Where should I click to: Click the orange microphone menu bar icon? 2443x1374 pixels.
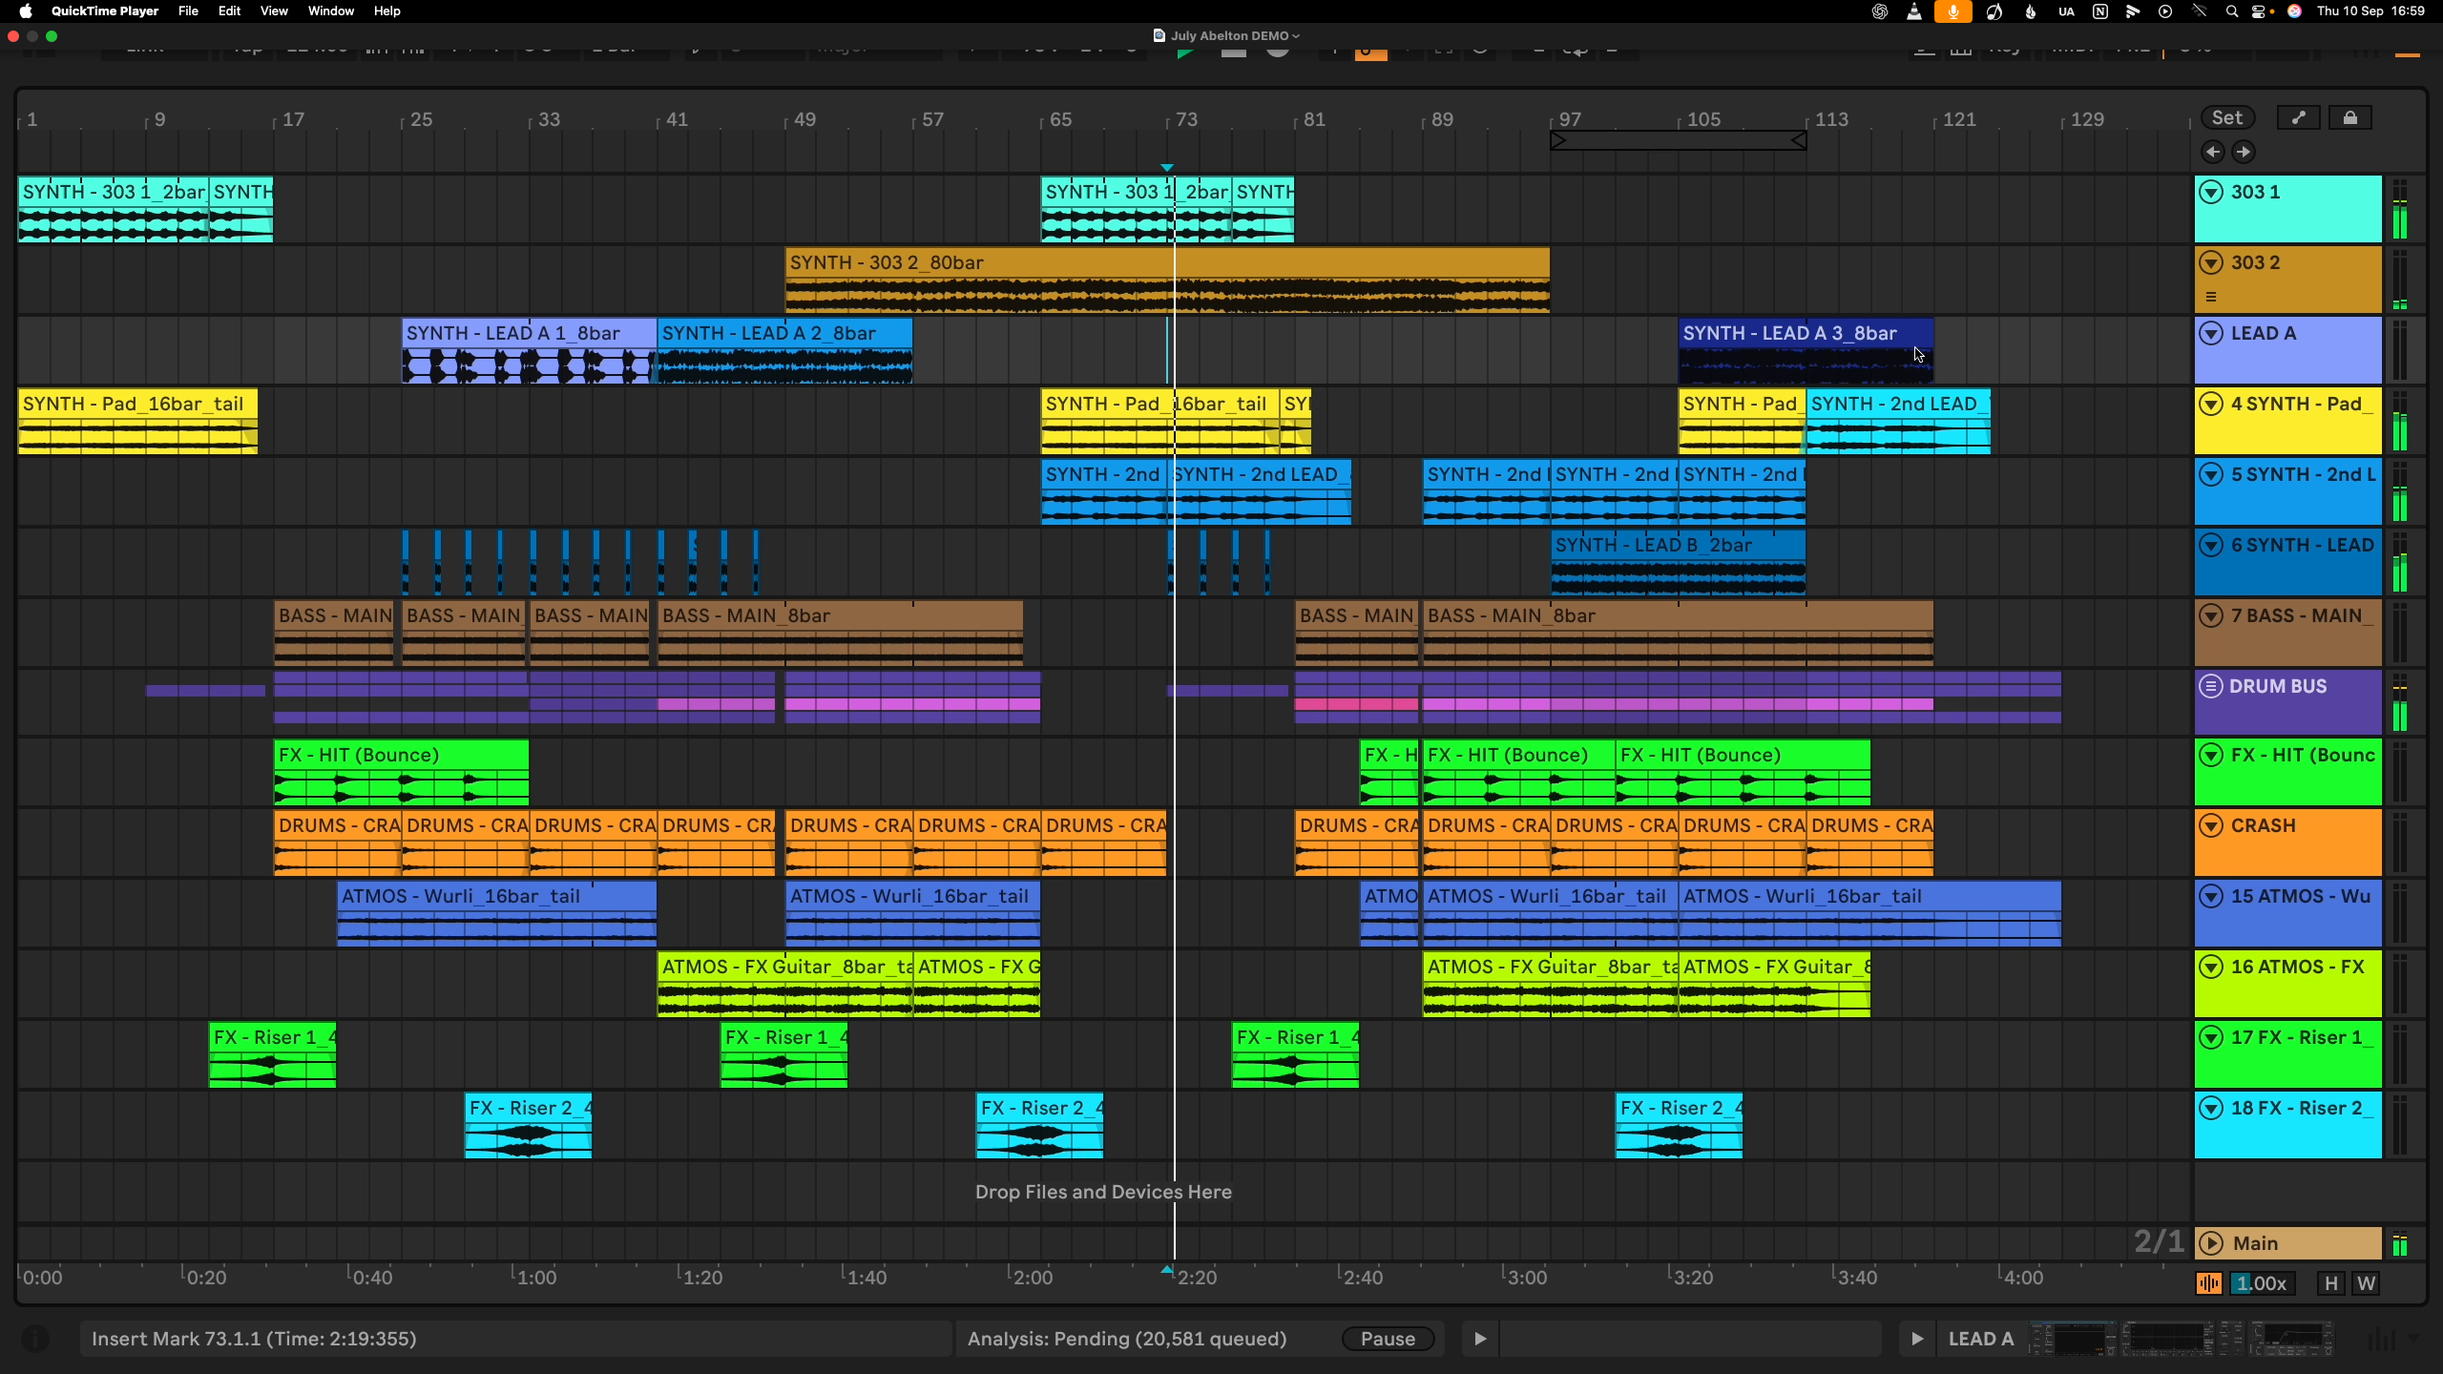click(1953, 11)
